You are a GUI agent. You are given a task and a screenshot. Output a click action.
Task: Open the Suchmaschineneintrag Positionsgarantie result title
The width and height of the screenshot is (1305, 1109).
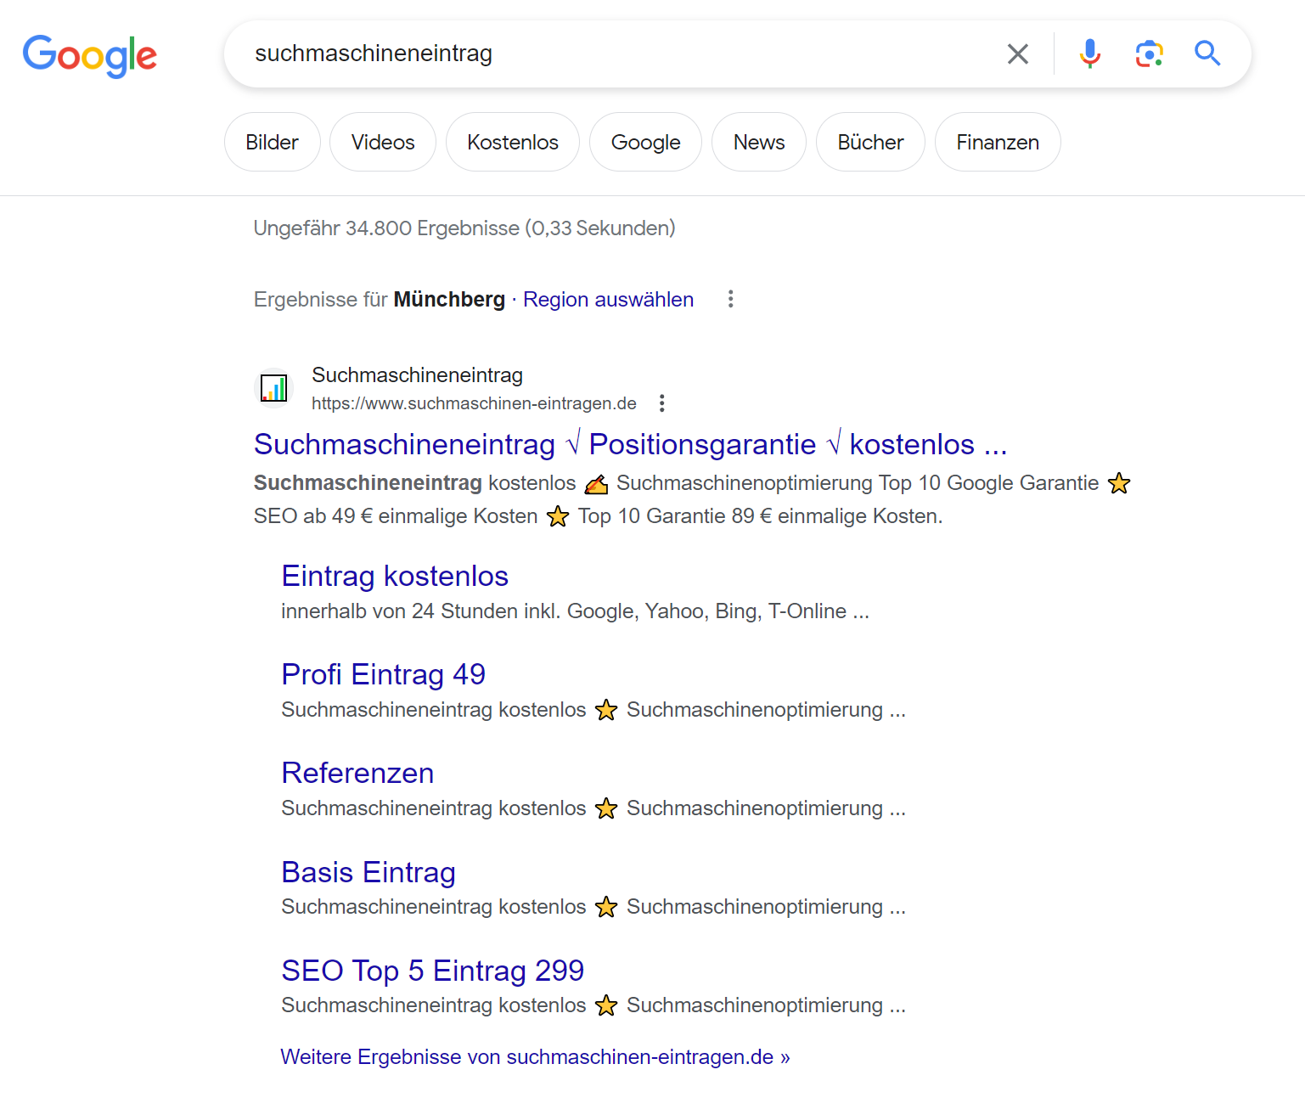coord(630,444)
